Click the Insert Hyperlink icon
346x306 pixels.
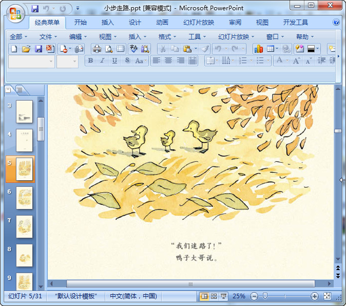coord(286,49)
